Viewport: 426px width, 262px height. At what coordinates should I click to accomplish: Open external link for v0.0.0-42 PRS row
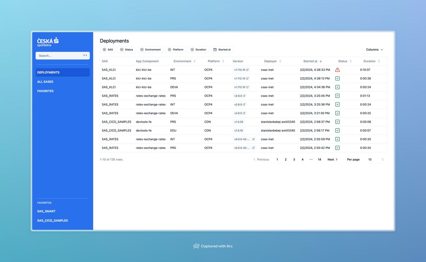253,148
